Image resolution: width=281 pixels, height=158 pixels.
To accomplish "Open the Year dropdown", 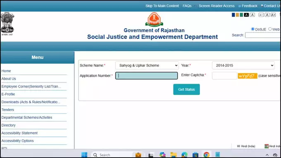I will 243,66.
